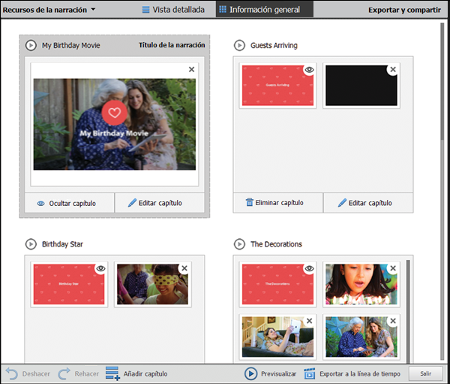Toggle eye on Birthday Star title card
This screenshot has width=450, height=384.
100,268
